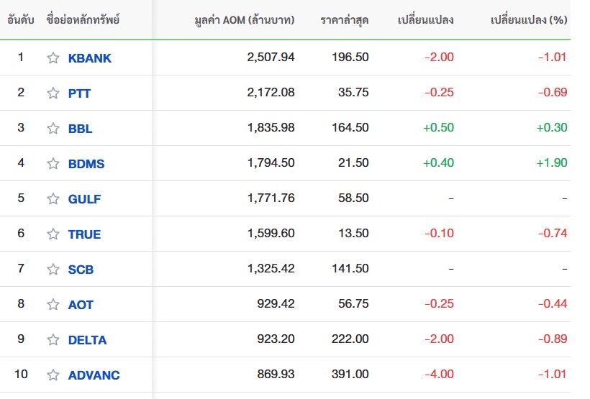Star ADVANC in the ranking list
The image size is (590, 399).
coord(53,375)
